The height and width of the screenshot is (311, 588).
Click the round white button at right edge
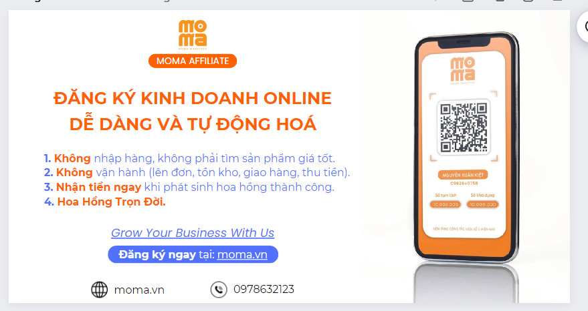[583, 27]
